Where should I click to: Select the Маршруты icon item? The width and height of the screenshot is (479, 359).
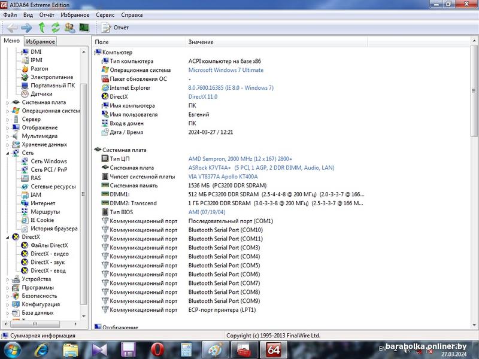click(25, 212)
